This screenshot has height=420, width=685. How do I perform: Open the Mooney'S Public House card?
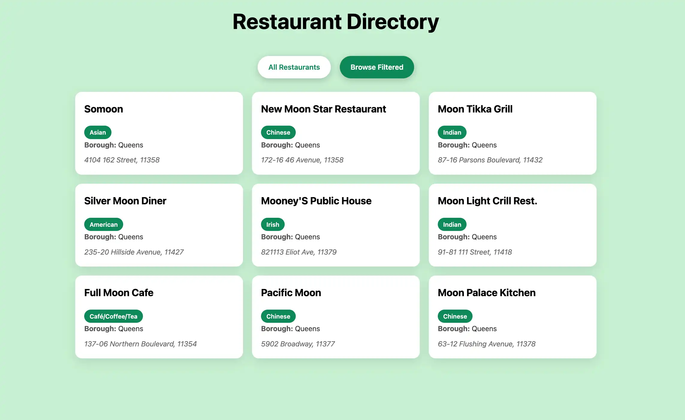pos(336,225)
